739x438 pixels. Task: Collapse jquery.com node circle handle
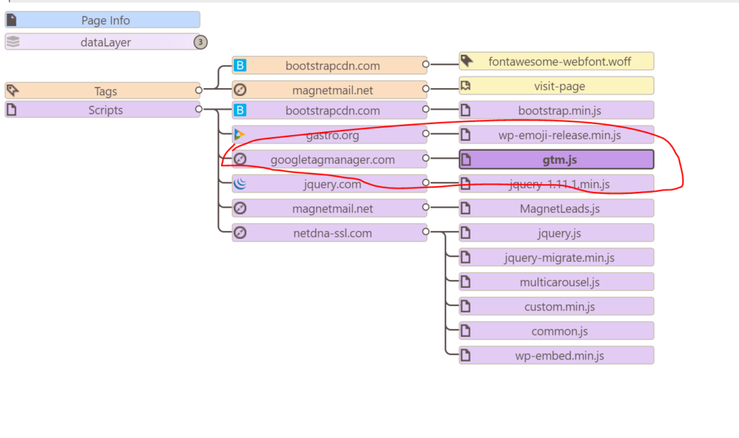click(426, 182)
